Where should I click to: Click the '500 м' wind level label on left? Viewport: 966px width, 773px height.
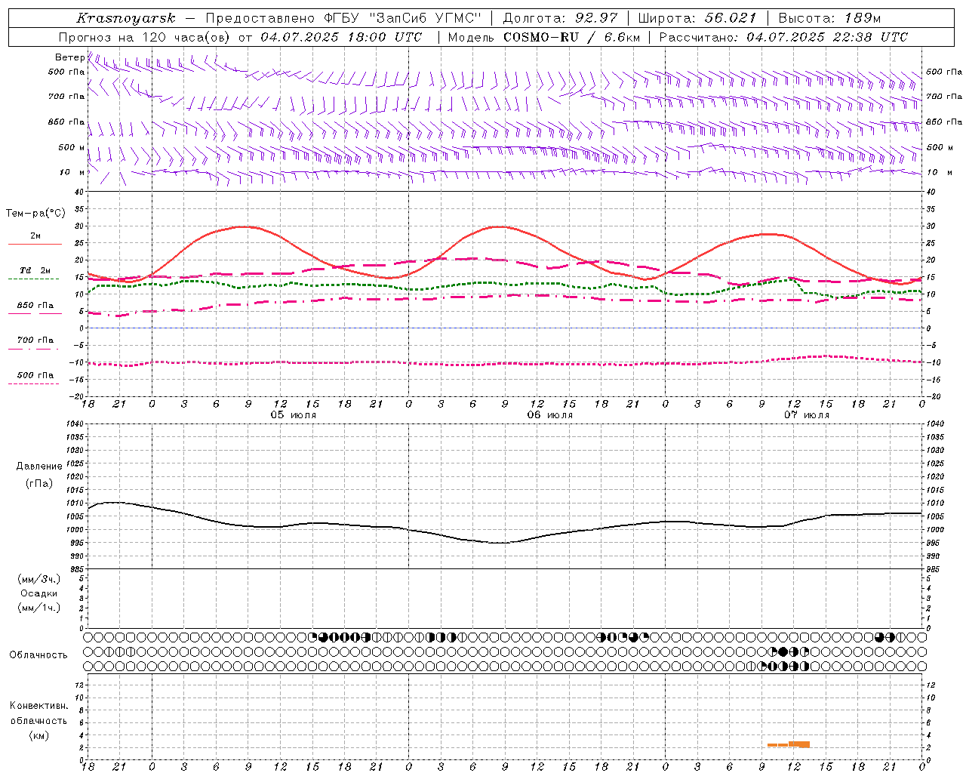point(72,147)
